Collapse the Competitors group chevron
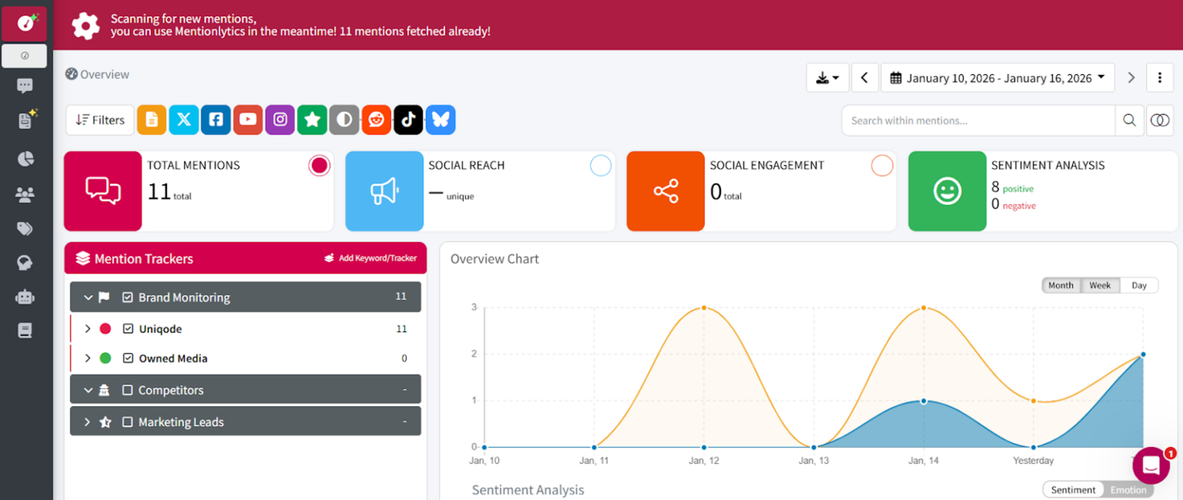The image size is (1183, 500). (x=88, y=390)
